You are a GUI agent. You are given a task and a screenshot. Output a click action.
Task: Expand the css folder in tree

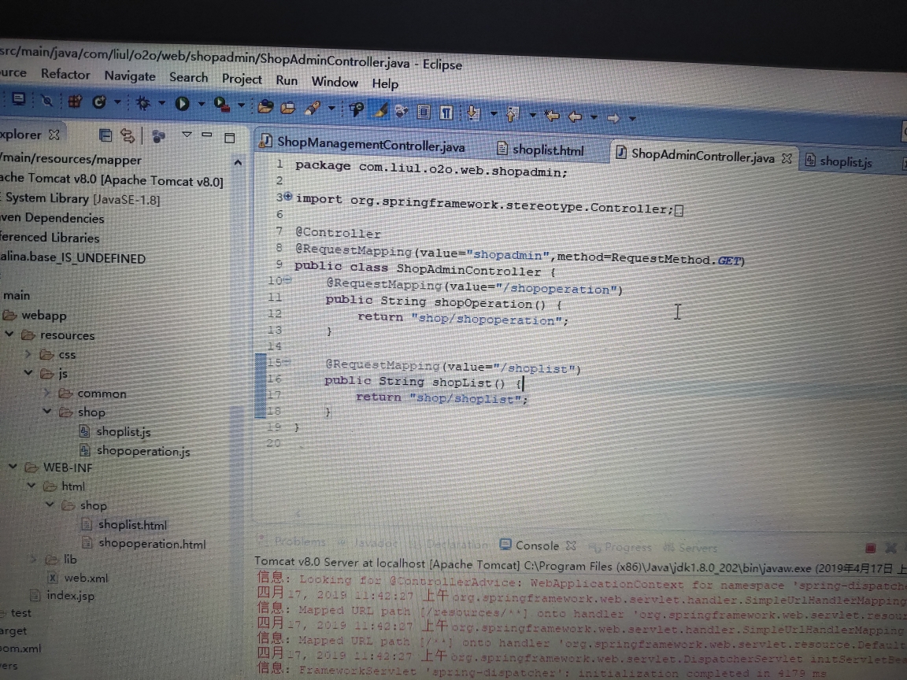coord(28,353)
